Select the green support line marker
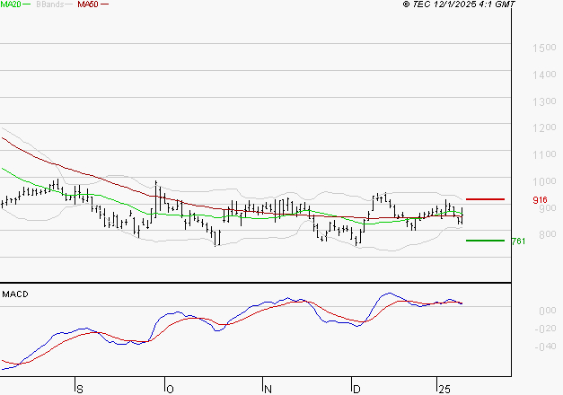 [485, 241]
